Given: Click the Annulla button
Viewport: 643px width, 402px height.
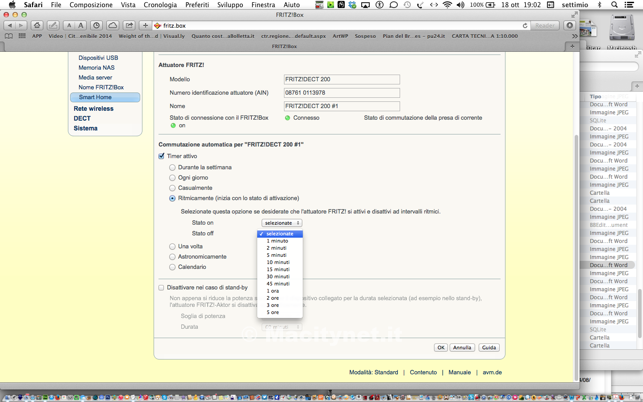Looking at the screenshot, I should pos(462,348).
